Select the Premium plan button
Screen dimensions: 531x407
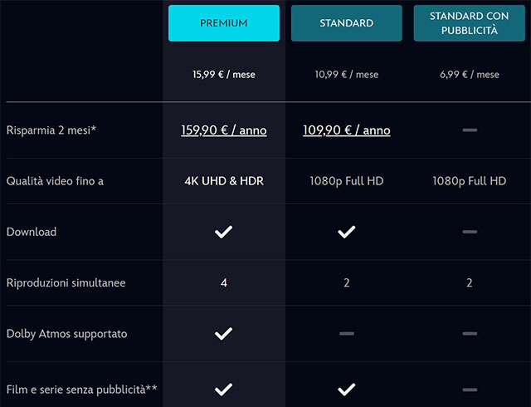[x=224, y=23]
